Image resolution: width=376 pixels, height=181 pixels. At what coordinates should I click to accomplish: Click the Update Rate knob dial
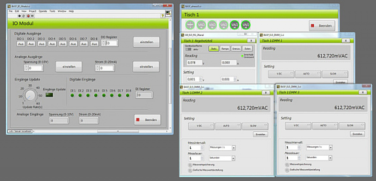[30, 96]
